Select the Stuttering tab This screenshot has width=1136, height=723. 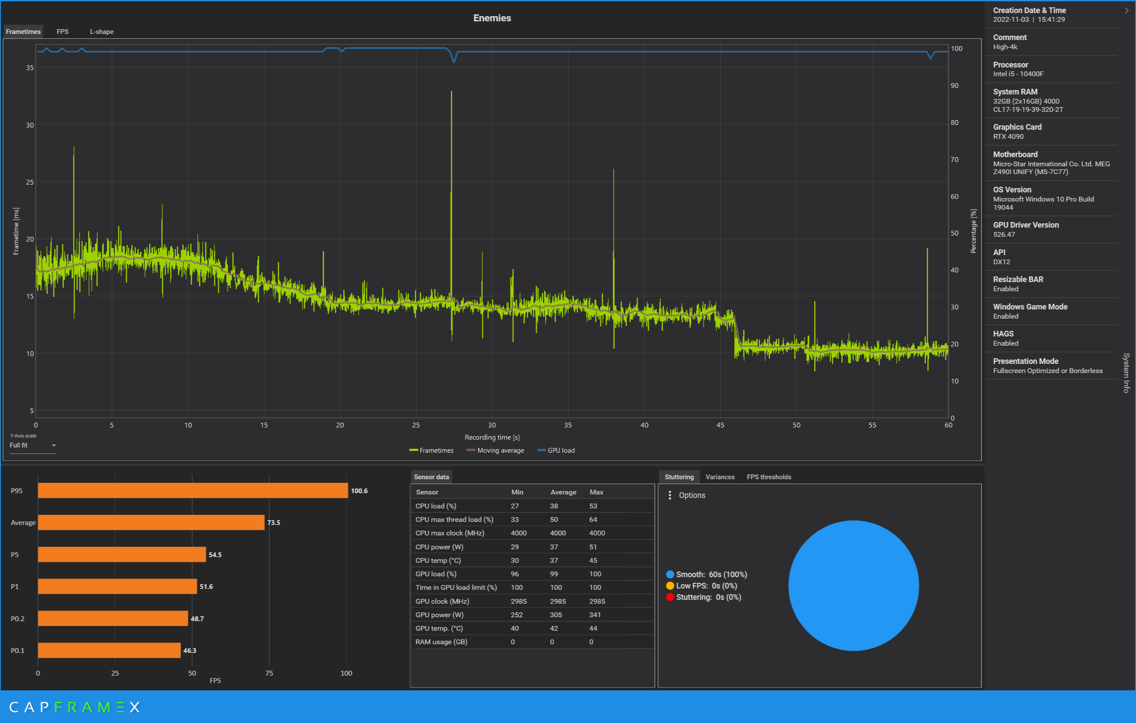click(x=679, y=477)
